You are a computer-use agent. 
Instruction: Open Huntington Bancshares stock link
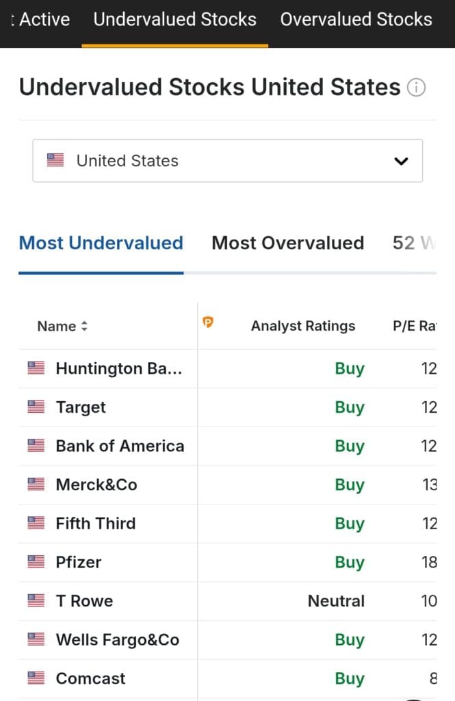pos(118,369)
